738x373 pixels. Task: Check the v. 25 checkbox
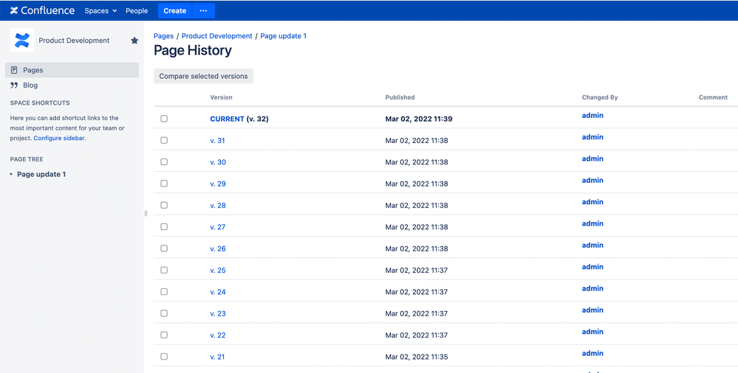pyautogui.click(x=164, y=270)
